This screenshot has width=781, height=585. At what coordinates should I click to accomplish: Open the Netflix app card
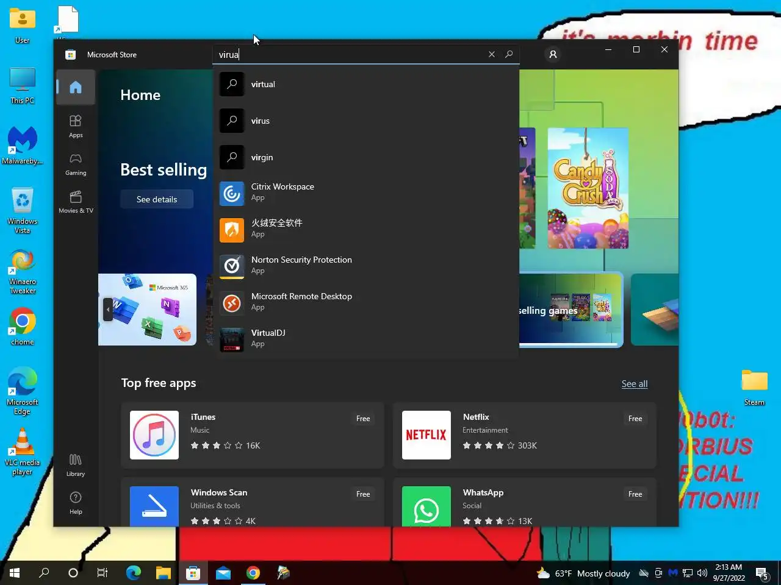click(x=525, y=435)
